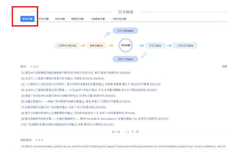Open the 二级参考文献 tab

[x=97, y=19]
